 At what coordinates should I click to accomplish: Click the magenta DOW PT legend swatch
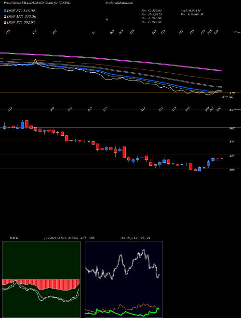5,22
